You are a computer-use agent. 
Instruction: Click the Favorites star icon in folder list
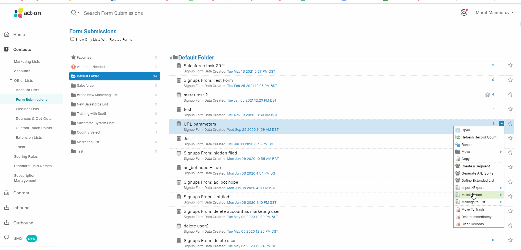(x=73, y=57)
